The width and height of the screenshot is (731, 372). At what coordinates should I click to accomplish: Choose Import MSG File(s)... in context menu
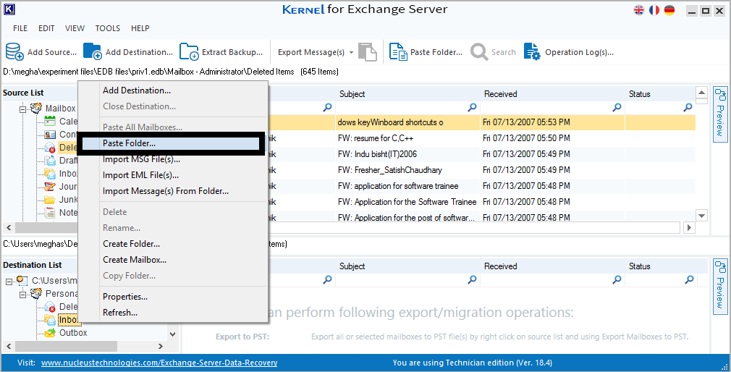pos(172,159)
